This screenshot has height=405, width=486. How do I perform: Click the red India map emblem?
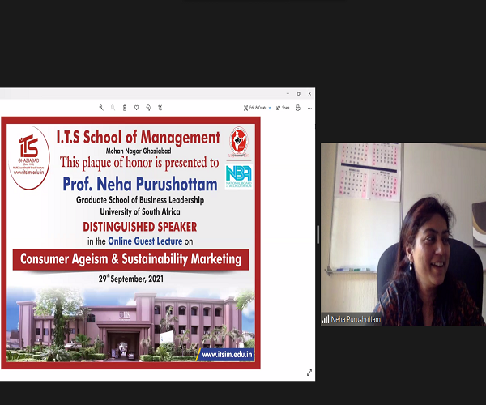[x=239, y=142]
